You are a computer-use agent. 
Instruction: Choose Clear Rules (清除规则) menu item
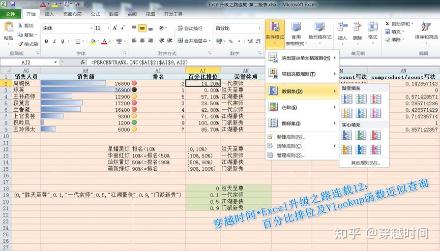pos(302,146)
